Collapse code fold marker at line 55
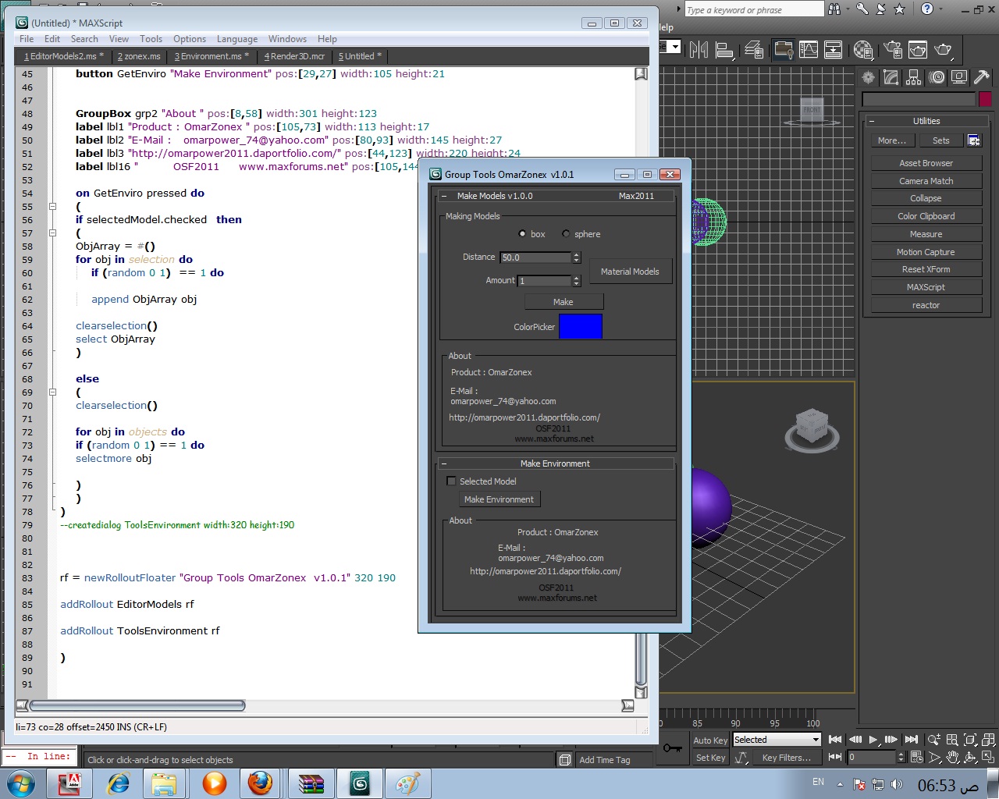Screen dimensions: 999x799 [x=53, y=207]
